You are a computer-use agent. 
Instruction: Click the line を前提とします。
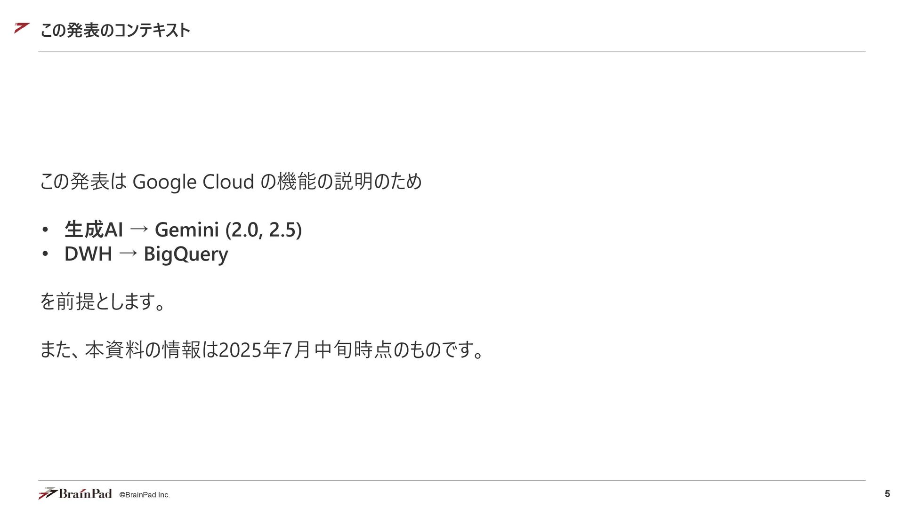pos(103,301)
